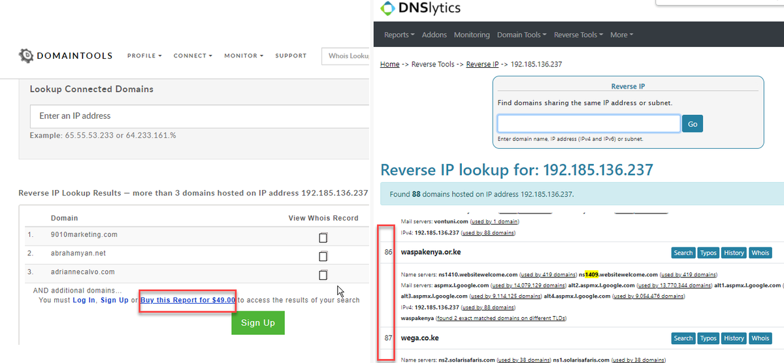
Task: Click aspmx.l.google.com used by 14,079,129 domains link
Action: click(528, 285)
